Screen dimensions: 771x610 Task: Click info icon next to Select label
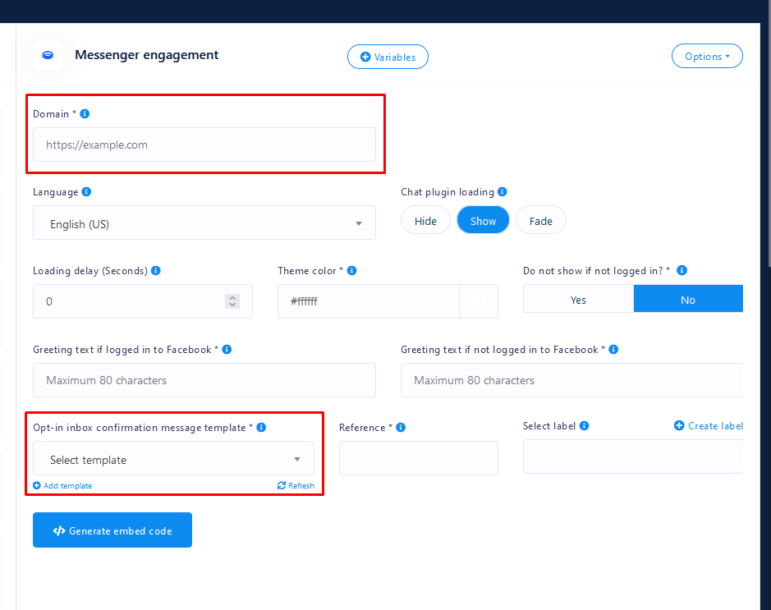(584, 426)
